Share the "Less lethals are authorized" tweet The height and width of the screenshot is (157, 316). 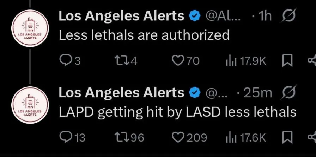(x=312, y=61)
